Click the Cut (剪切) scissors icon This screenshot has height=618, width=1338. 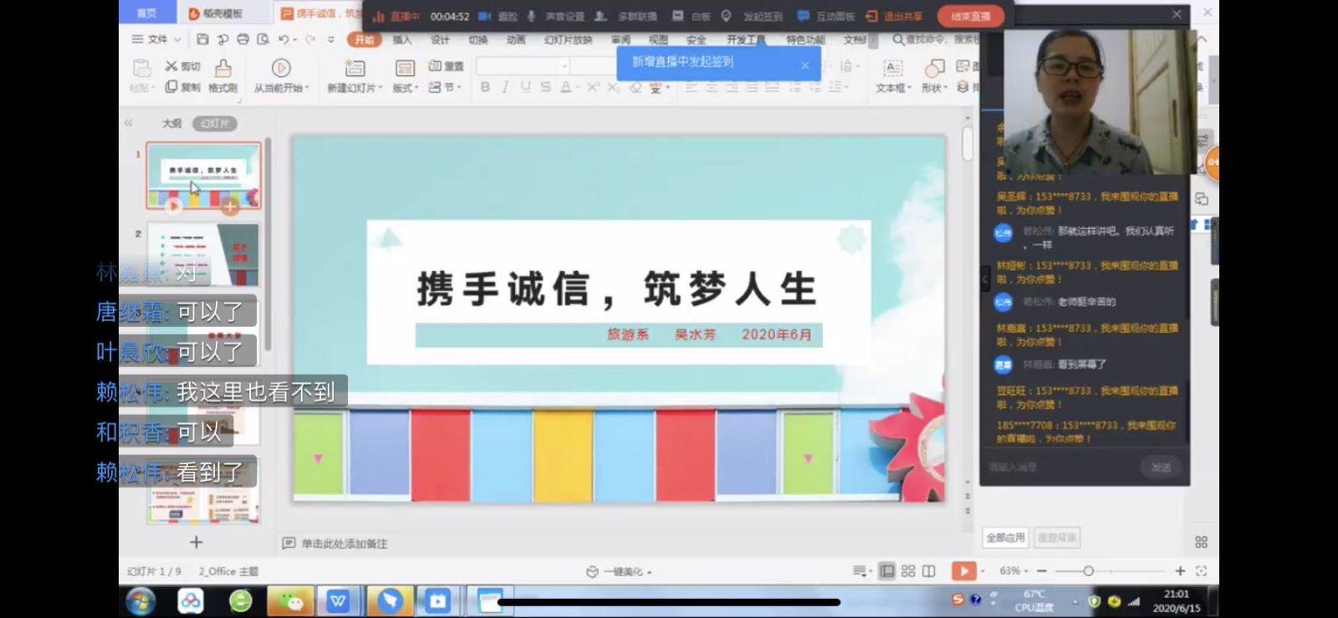tap(171, 66)
